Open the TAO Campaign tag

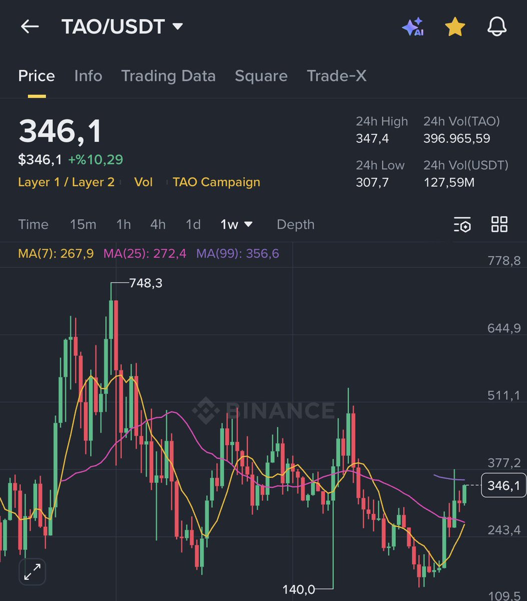(x=216, y=182)
